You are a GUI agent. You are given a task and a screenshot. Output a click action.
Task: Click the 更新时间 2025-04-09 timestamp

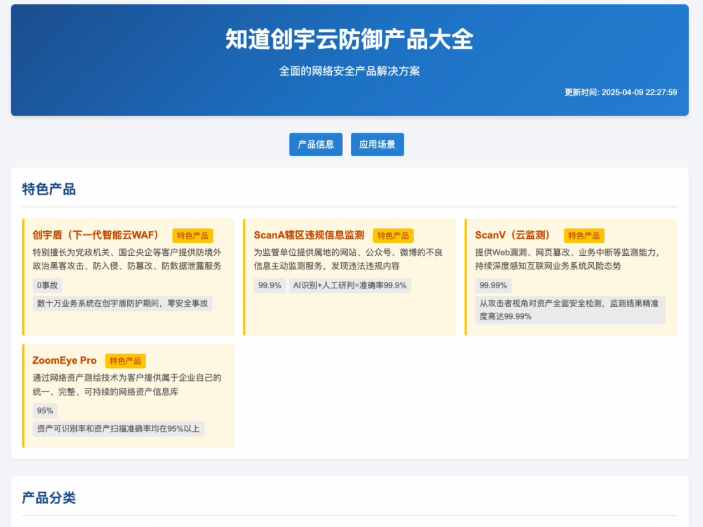tap(620, 92)
